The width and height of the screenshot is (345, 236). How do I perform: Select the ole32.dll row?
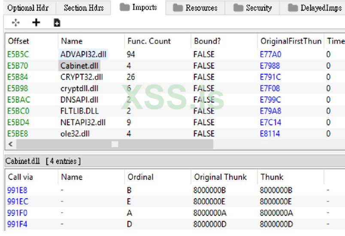175,134
